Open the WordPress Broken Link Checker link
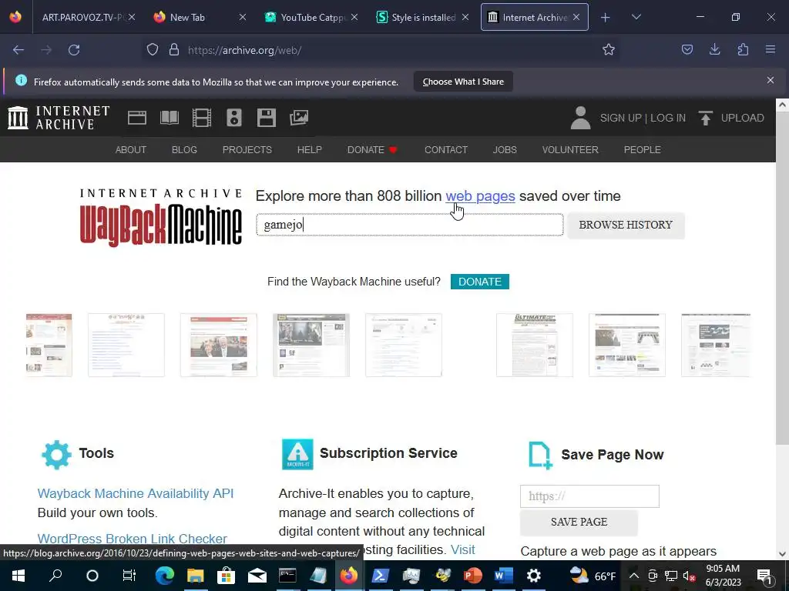This screenshot has width=789, height=591. (x=132, y=539)
